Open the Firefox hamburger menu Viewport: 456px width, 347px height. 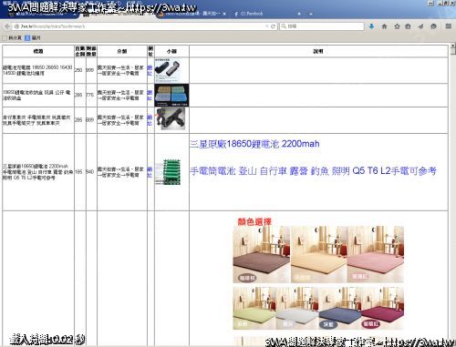click(449, 26)
